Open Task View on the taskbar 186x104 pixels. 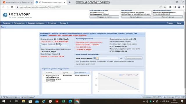pyautogui.click(x=17, y=101)
